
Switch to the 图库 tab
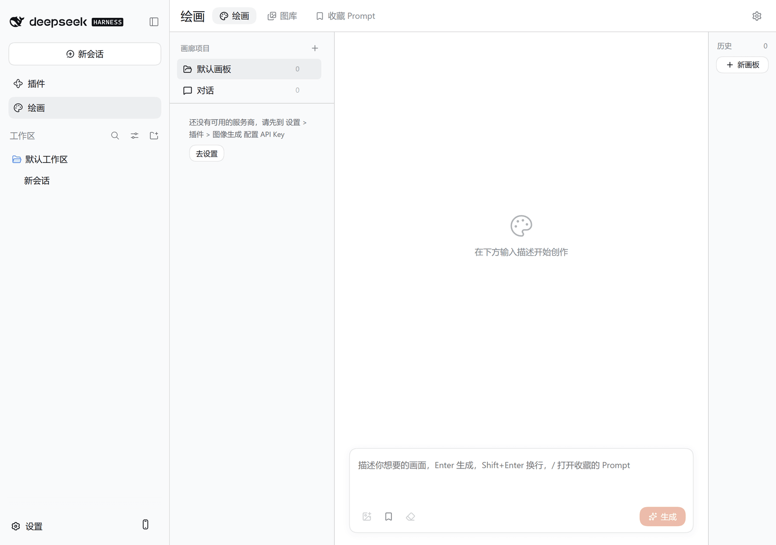coord(282,16)
